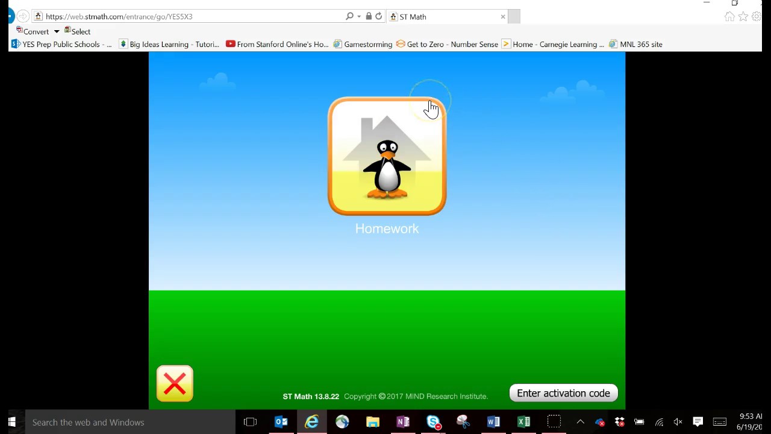Open Word from the taskbar
This screenshot has width=771, height=434.
pos(493,422)
